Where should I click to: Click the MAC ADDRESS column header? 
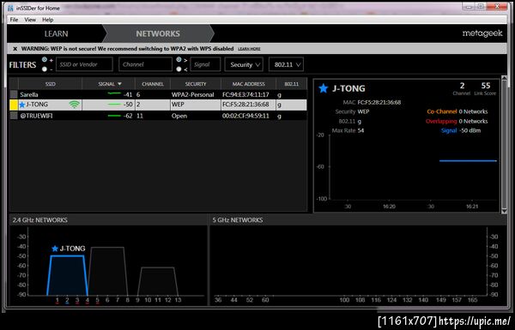(x=249, y=84)
